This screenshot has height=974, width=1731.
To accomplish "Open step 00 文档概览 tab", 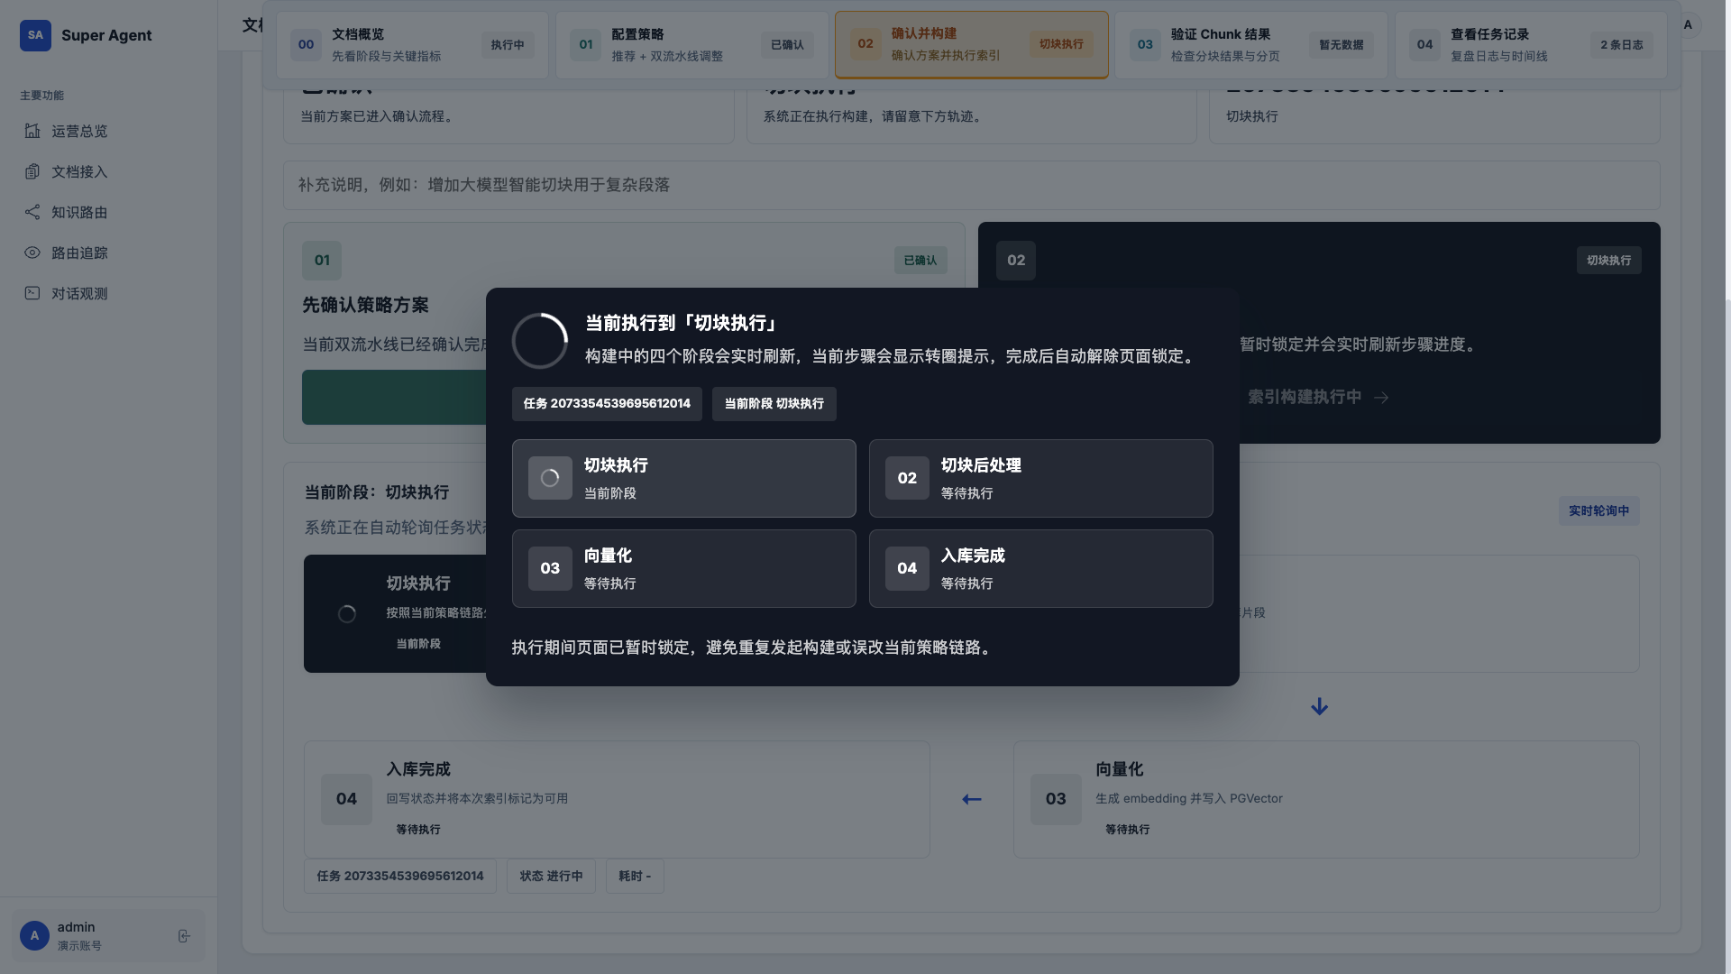I will 412,44.
